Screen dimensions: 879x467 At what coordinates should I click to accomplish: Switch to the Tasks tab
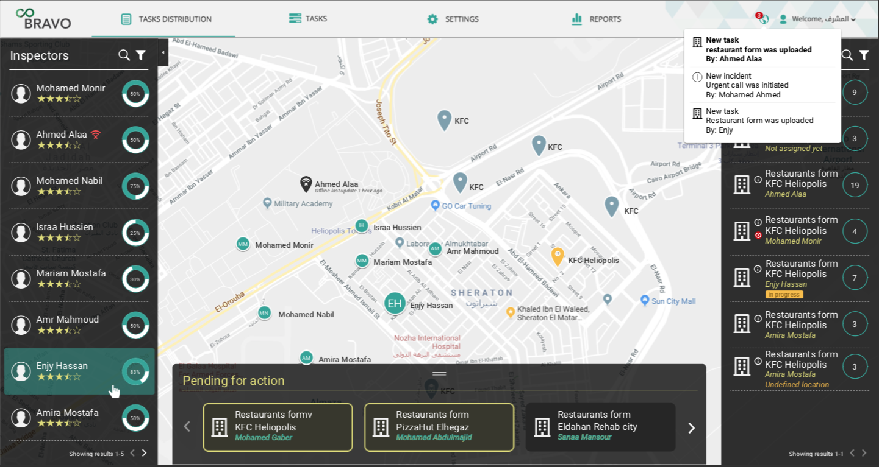coord(308,19)
